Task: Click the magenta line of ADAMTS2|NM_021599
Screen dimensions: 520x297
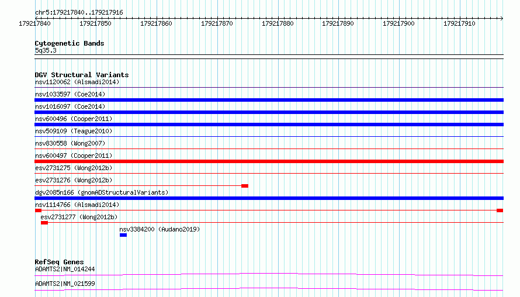Action: [269, 289]
